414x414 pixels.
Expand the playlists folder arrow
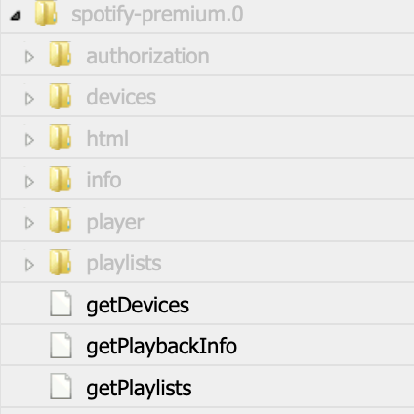tap(29, 265)
